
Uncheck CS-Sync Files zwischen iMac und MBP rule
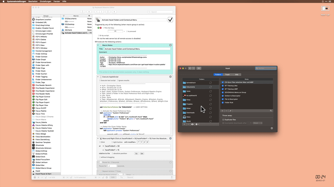[x=223, y=82]
